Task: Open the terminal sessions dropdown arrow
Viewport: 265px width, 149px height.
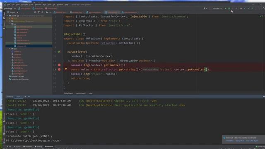Action: [x=29, y=96]
